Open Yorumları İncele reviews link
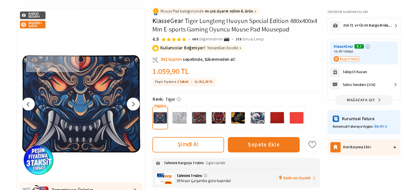Screen dimensions: 403x190 [224, 48]
